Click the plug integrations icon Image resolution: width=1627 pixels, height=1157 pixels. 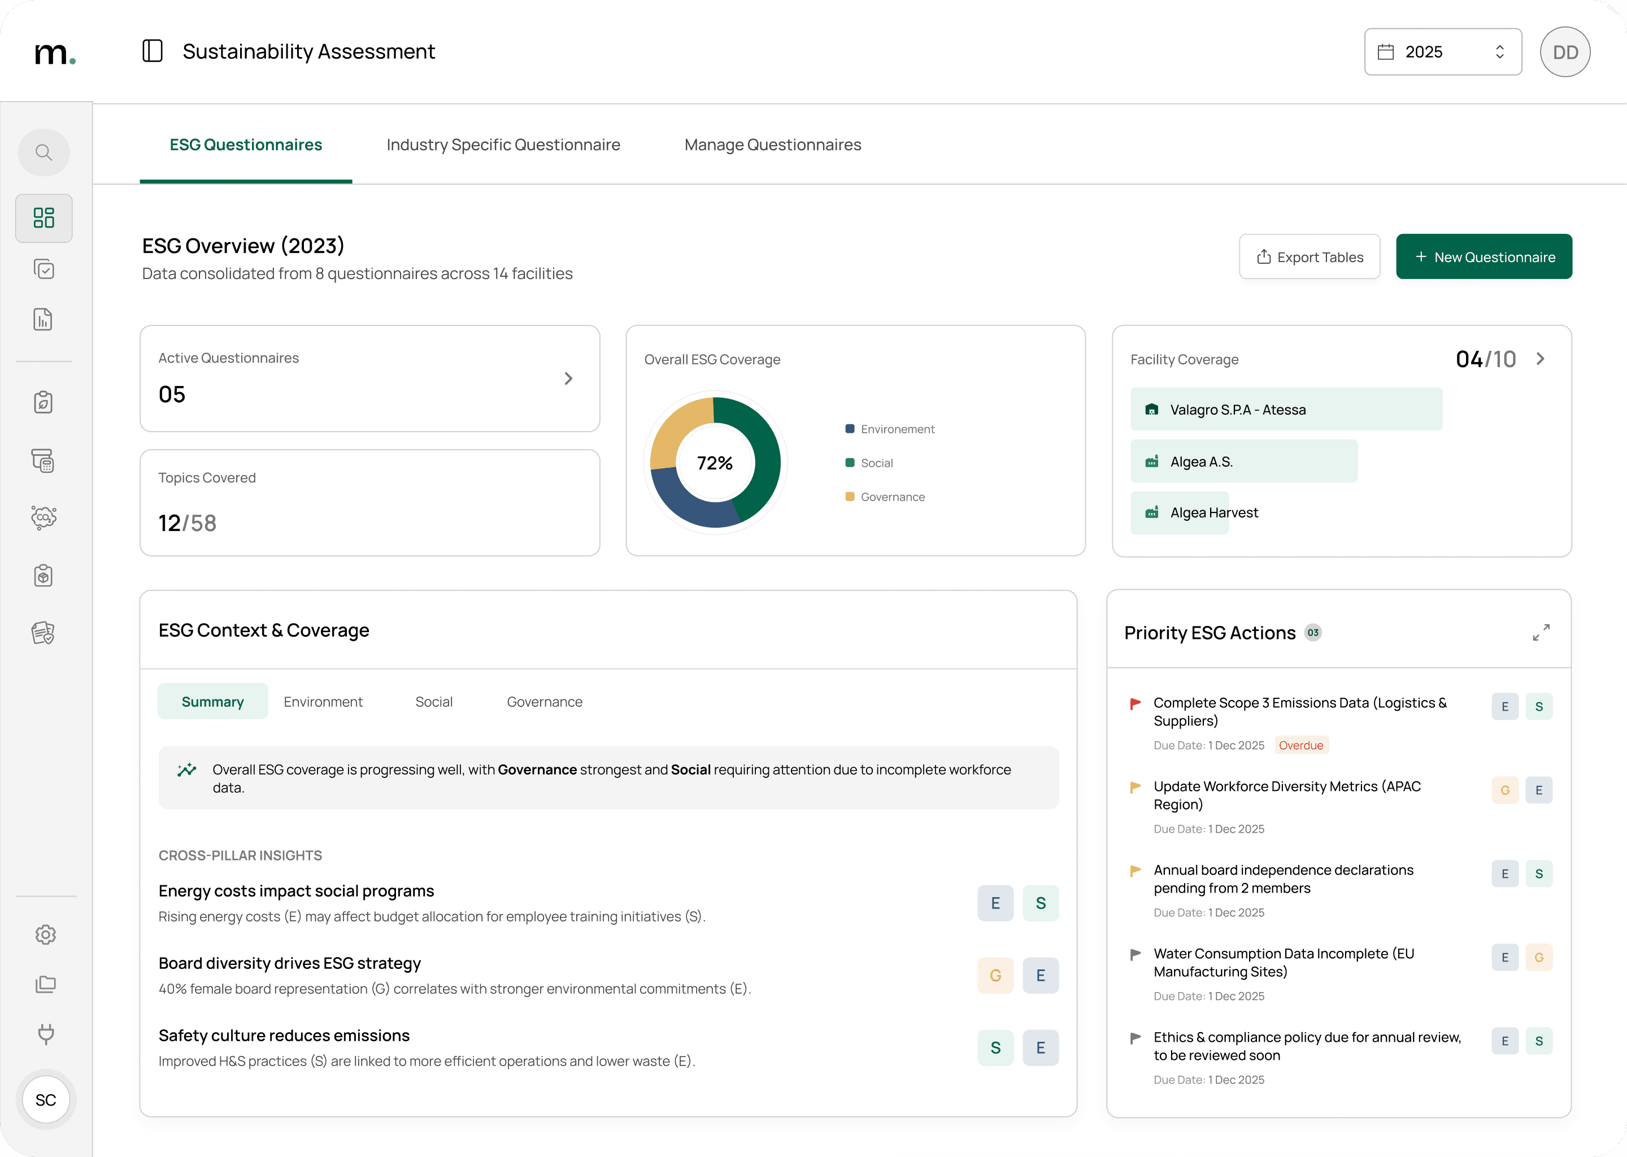pyautogui.click(x=46, y=1034)
